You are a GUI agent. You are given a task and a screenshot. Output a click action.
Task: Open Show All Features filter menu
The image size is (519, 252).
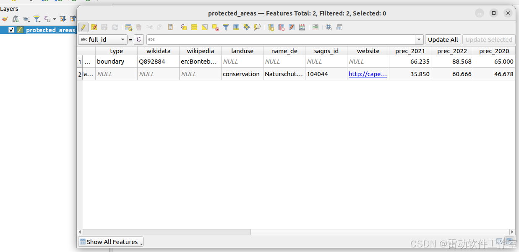[111, 242]
